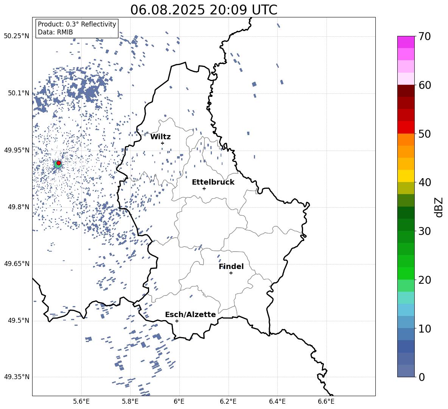Viewport: 448px width, 409px height.
Task: Click the dBZ colorbar label
Action: (439, 207)
